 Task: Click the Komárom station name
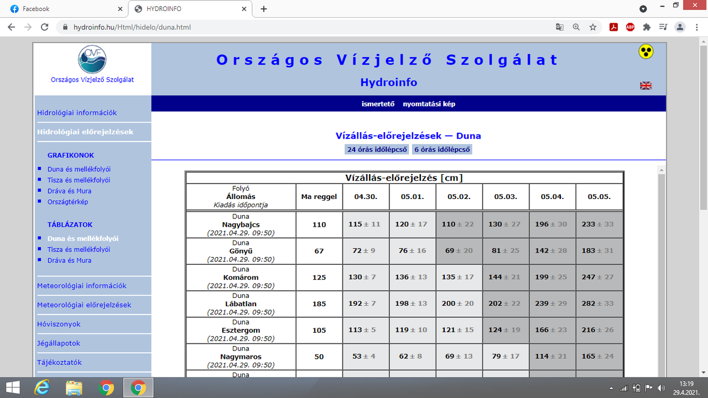point(241,277)
